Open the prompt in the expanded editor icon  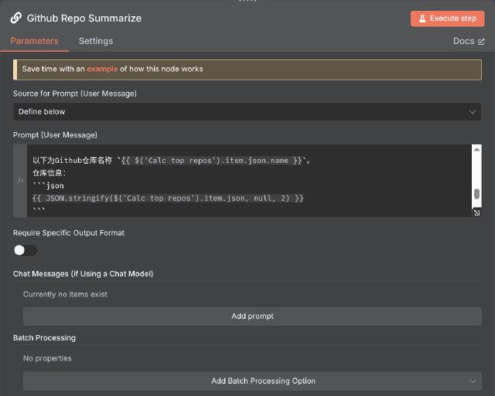pyautogui.click(x=476, y=212)
